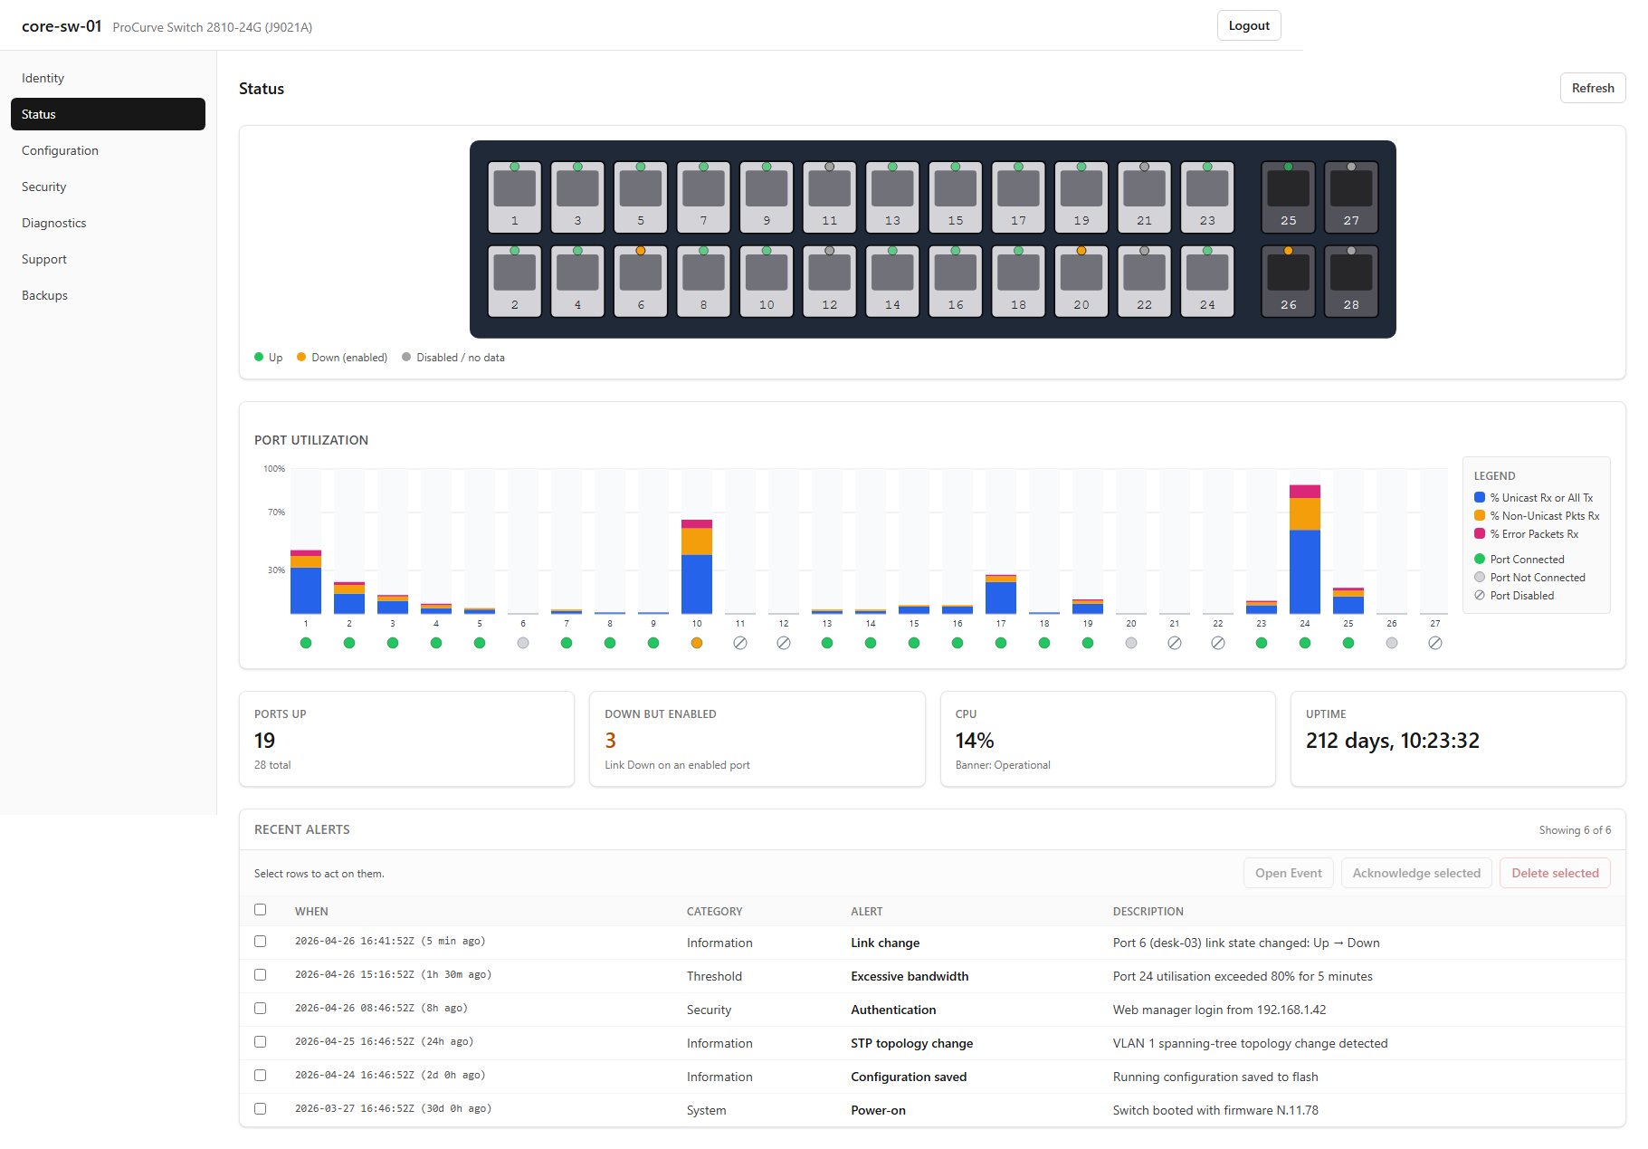Click the Delete selected button
This screenshot has height=1149, width=1648.
point(1555,873)
